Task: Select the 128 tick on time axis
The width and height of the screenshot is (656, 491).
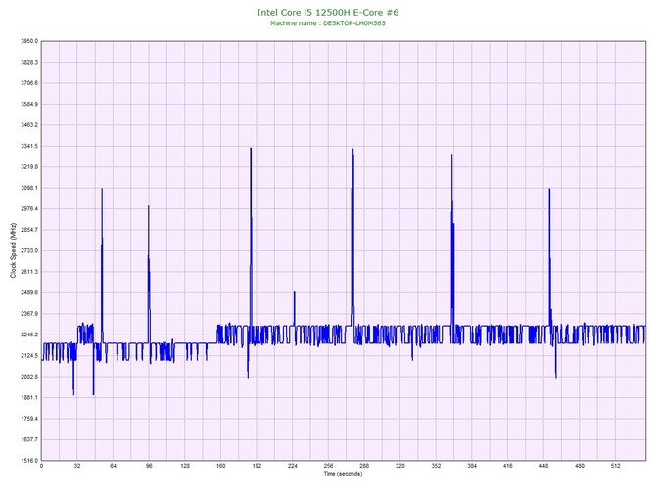Action: tap(185, 467)
